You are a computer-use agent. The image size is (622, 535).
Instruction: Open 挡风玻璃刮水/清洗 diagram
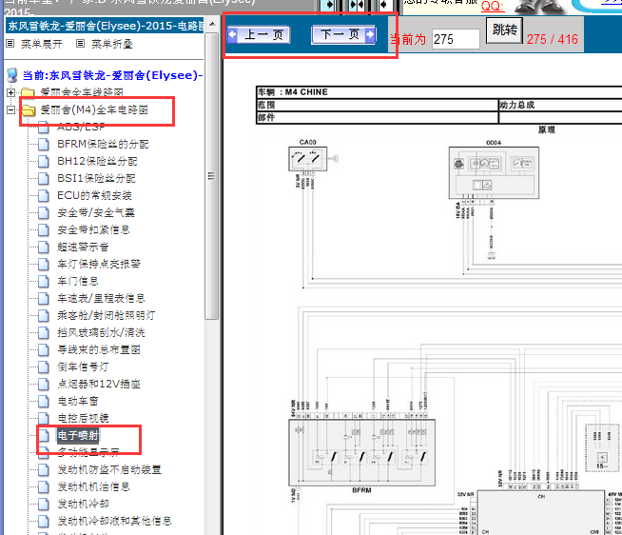click(101, 332)
